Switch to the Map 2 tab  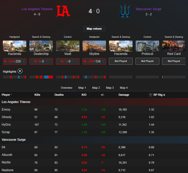click(x=96, y=88)
